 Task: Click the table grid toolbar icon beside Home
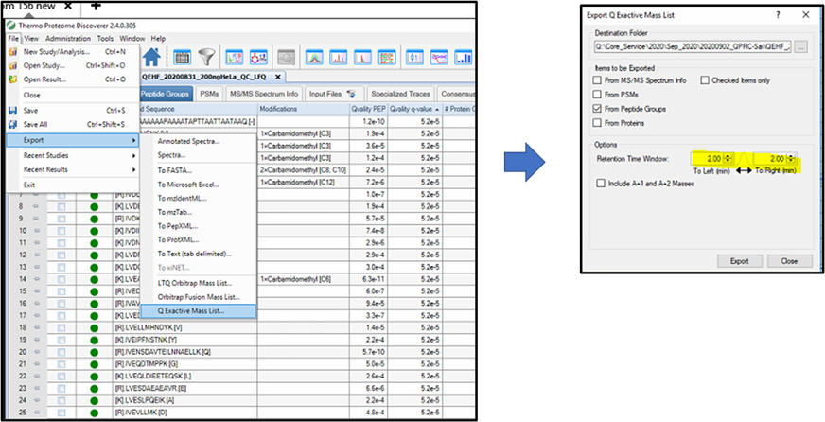coord(182,57)
